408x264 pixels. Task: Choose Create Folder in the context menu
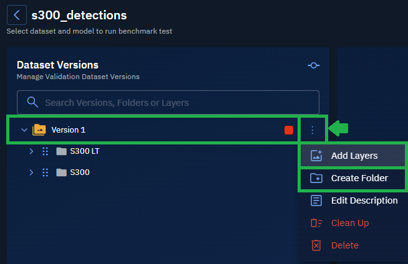[x=359, y=178]
